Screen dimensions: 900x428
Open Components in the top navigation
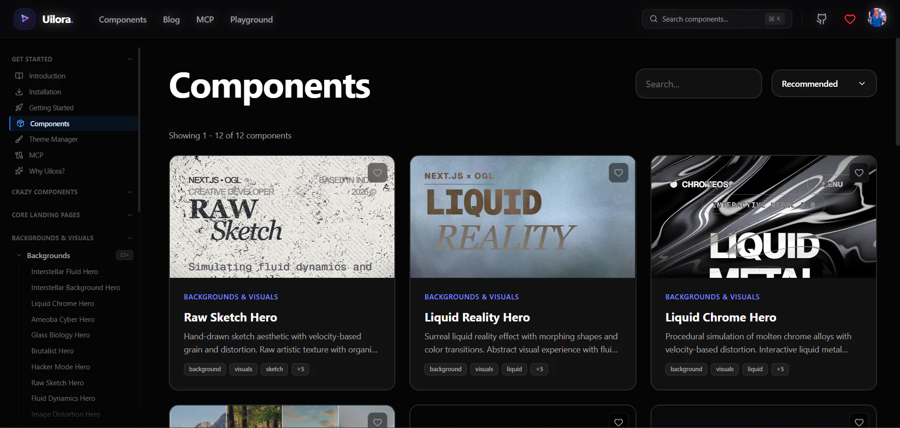(123, 19)
